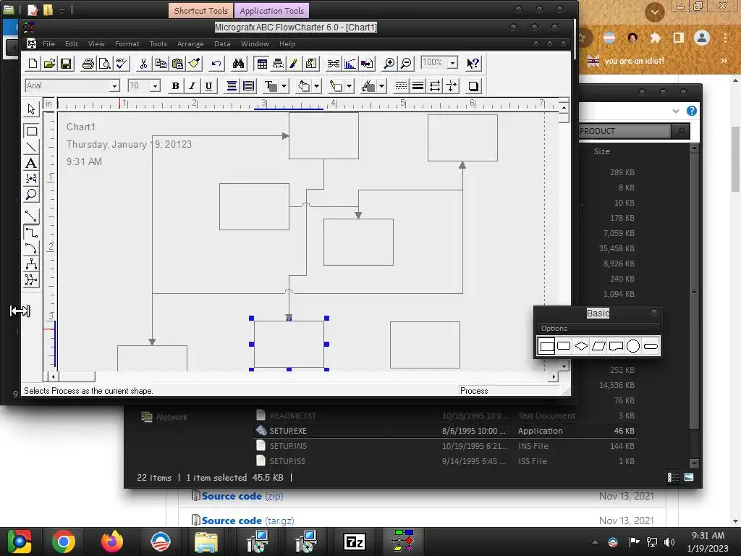Select the org-chart connector line tool
Image resolution: width=741 pixels, height=556 pixels.
point(31,264)
